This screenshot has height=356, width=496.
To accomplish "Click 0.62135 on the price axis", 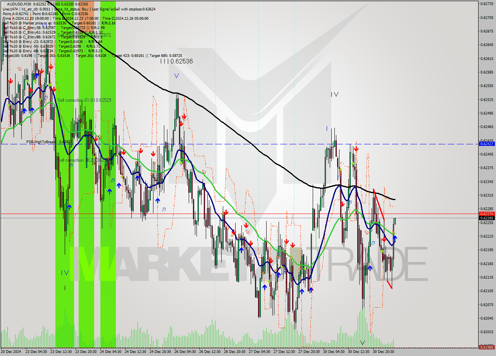I will click(487, 277).
